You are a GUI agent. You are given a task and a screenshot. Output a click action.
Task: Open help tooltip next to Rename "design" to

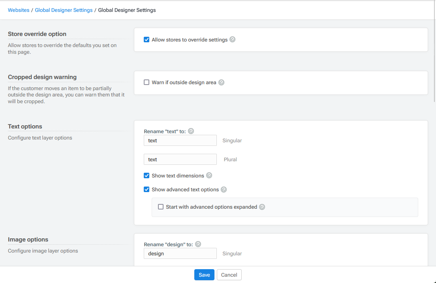pyautogui.click(x=198, y=244)
